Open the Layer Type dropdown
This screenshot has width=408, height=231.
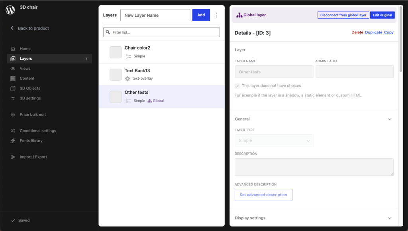point(274,140)
